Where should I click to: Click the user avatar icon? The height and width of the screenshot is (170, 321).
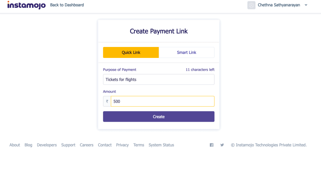[251, 5]
